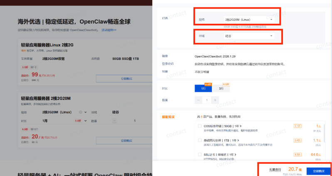Increase quantity with the plus button
The height and width of the screenshot is (176, 332).
(x=215, y=100)
